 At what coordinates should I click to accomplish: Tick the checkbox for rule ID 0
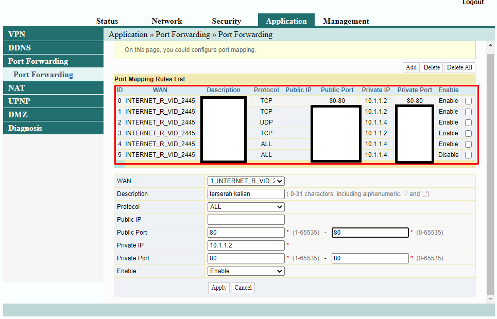(468, 101)
